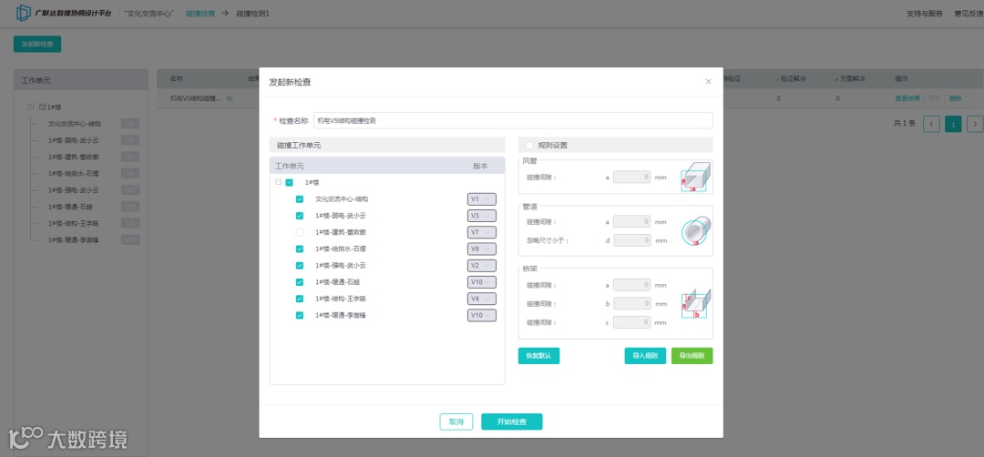Select 1#楼-弱电 row in background tree
Image resolution: width=984 pixels, height=457 pixels.
click(73, 140)
